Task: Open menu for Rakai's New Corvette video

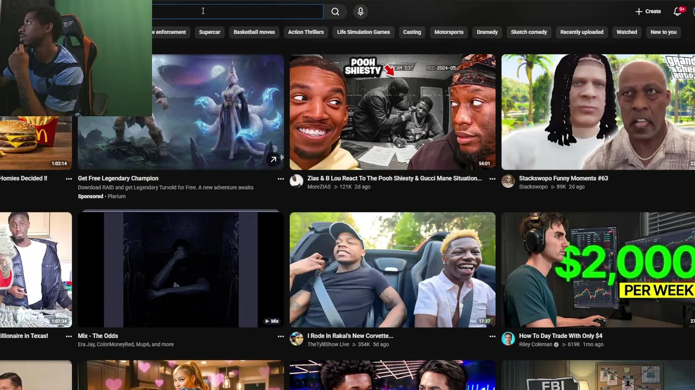Action: click(x=492, y=336)
